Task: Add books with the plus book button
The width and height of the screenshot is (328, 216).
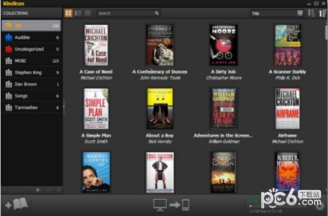Action: [x=17, y=204]
